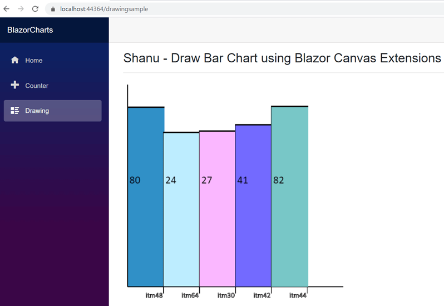Click the lock icon in address bar
The width and height of the screenshot is (444, 306).
[x=53, y=9]
